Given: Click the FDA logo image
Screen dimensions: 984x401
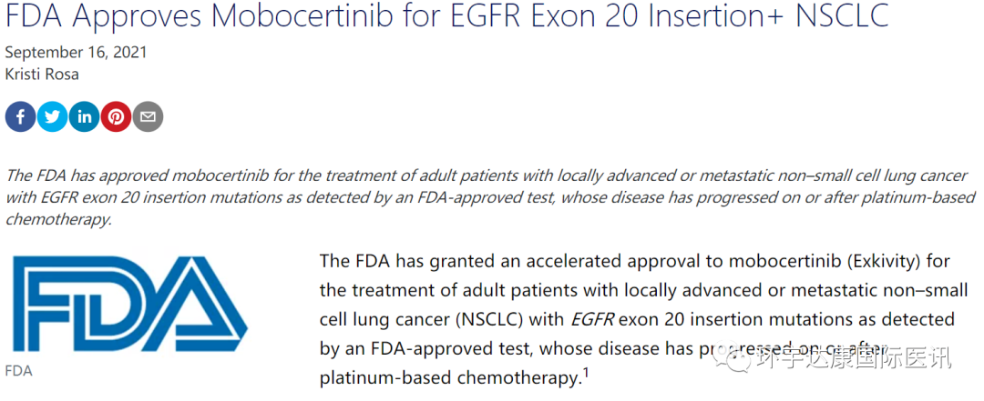Looking at the screenshot, I should (x=129, y=304).
